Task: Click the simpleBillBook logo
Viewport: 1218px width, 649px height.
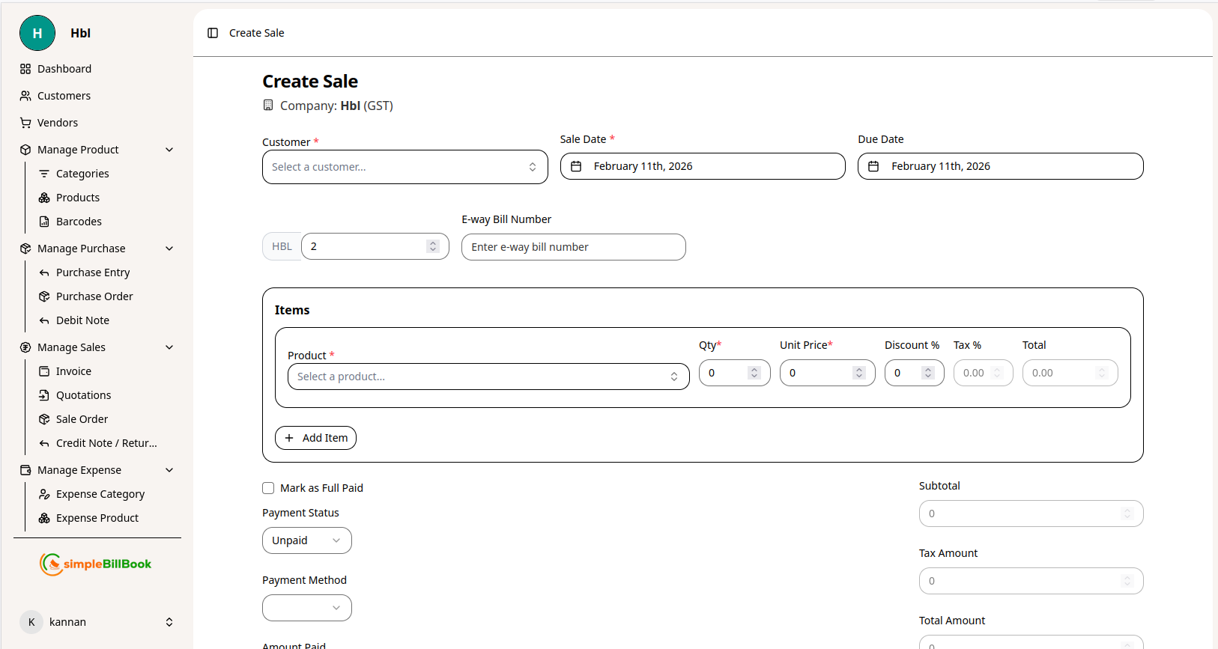Action: (96, 564)
